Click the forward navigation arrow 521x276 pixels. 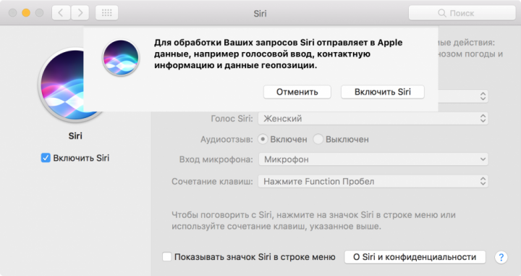[80, 13]
